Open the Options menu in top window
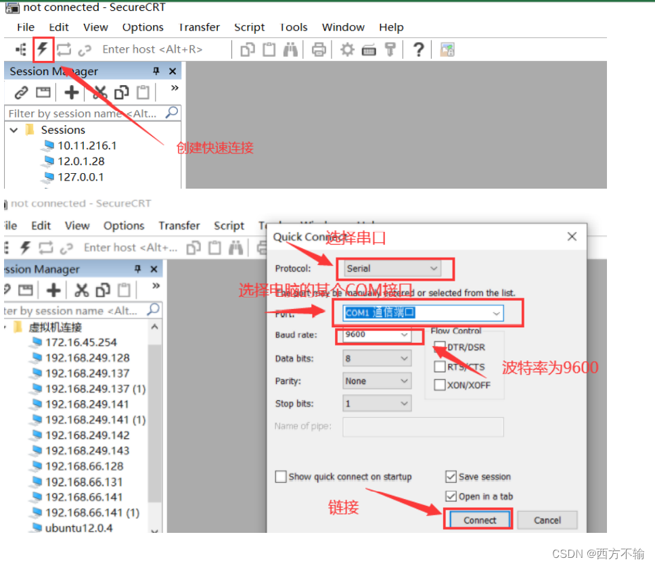 pos(143,27)
